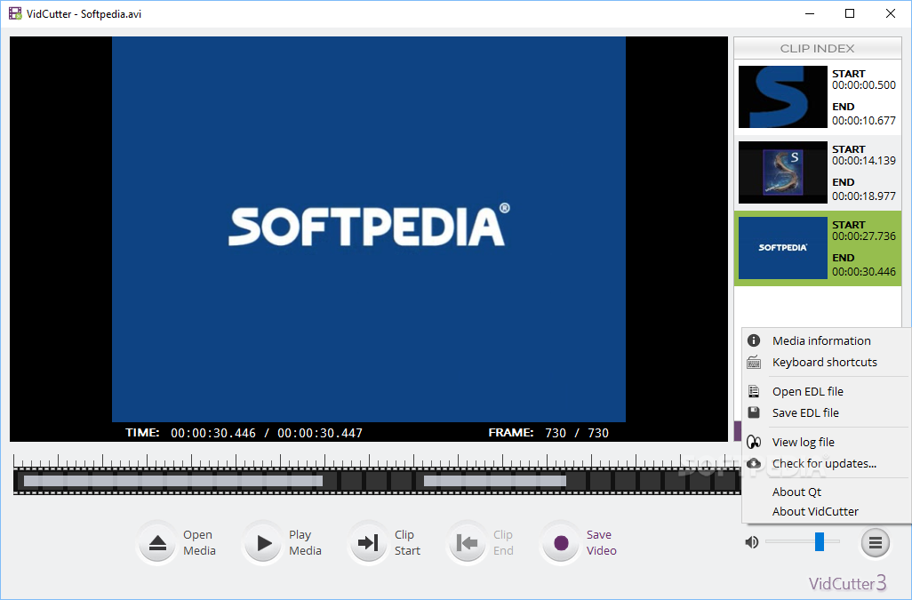912x600 pixels.
Task: Click the frame counter 730 / 730
Action: [577, 433]
